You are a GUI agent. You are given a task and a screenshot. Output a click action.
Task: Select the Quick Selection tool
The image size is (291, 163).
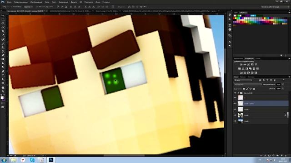coord(3,27)
